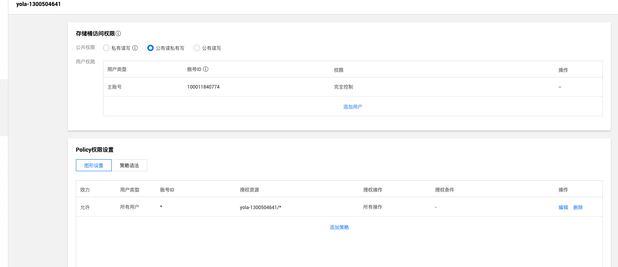Click info icon beside 账号ID column header

click(x=206, y=69)
